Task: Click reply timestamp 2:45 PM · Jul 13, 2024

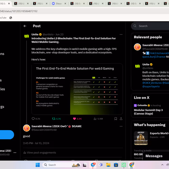Action: tap(36, 143)
